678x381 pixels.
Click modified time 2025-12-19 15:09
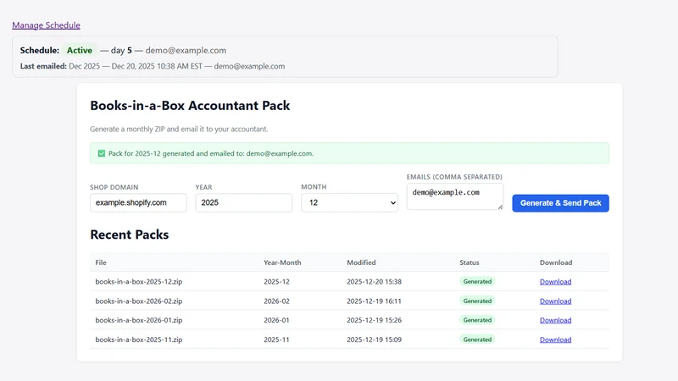[x=374, y=340]
